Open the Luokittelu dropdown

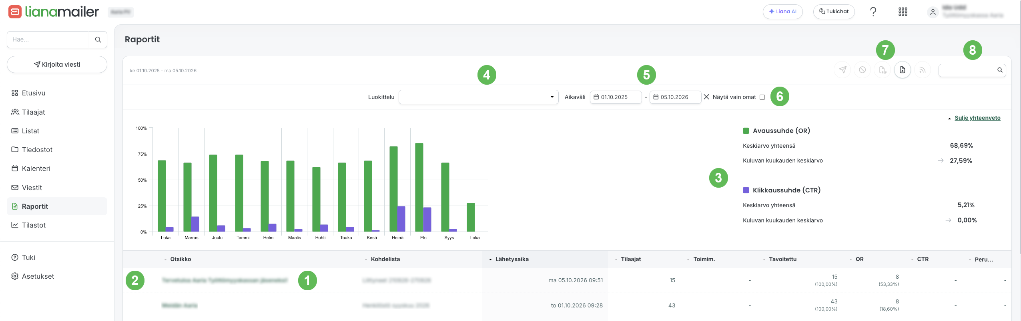pyautogui.click(x=478, y=97)
